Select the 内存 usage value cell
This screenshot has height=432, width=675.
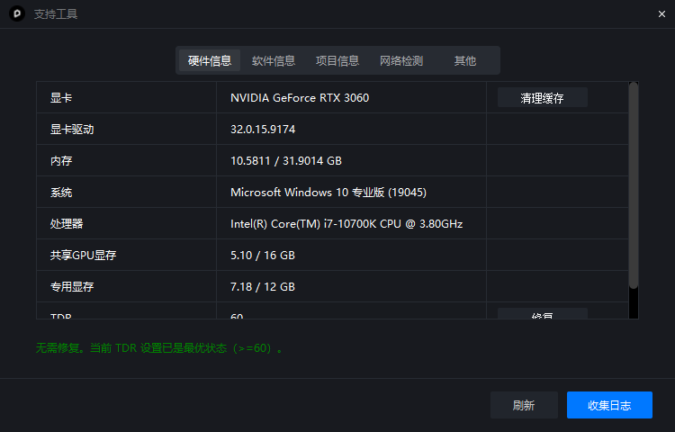pyautogui.click(x=286, y=161)
